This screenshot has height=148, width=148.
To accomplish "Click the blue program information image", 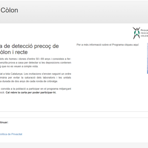I will pos(148,58).
